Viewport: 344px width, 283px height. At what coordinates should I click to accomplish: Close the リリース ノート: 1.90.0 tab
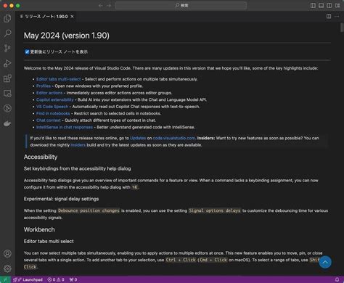point(72,17)
